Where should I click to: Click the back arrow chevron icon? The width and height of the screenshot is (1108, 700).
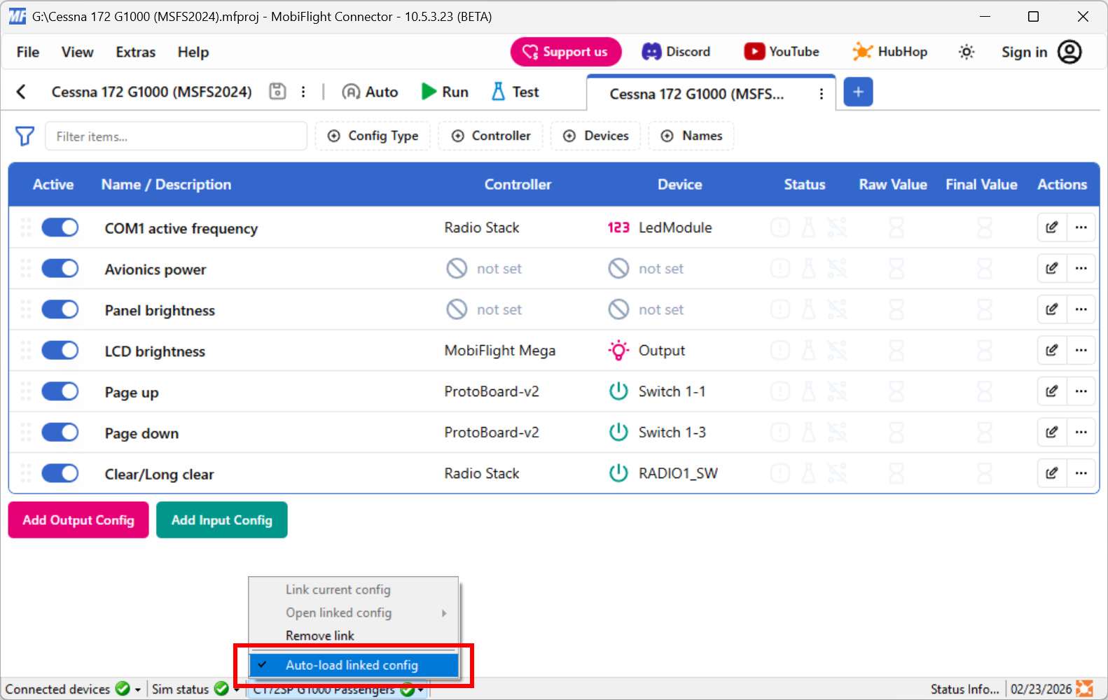(21, 92)
